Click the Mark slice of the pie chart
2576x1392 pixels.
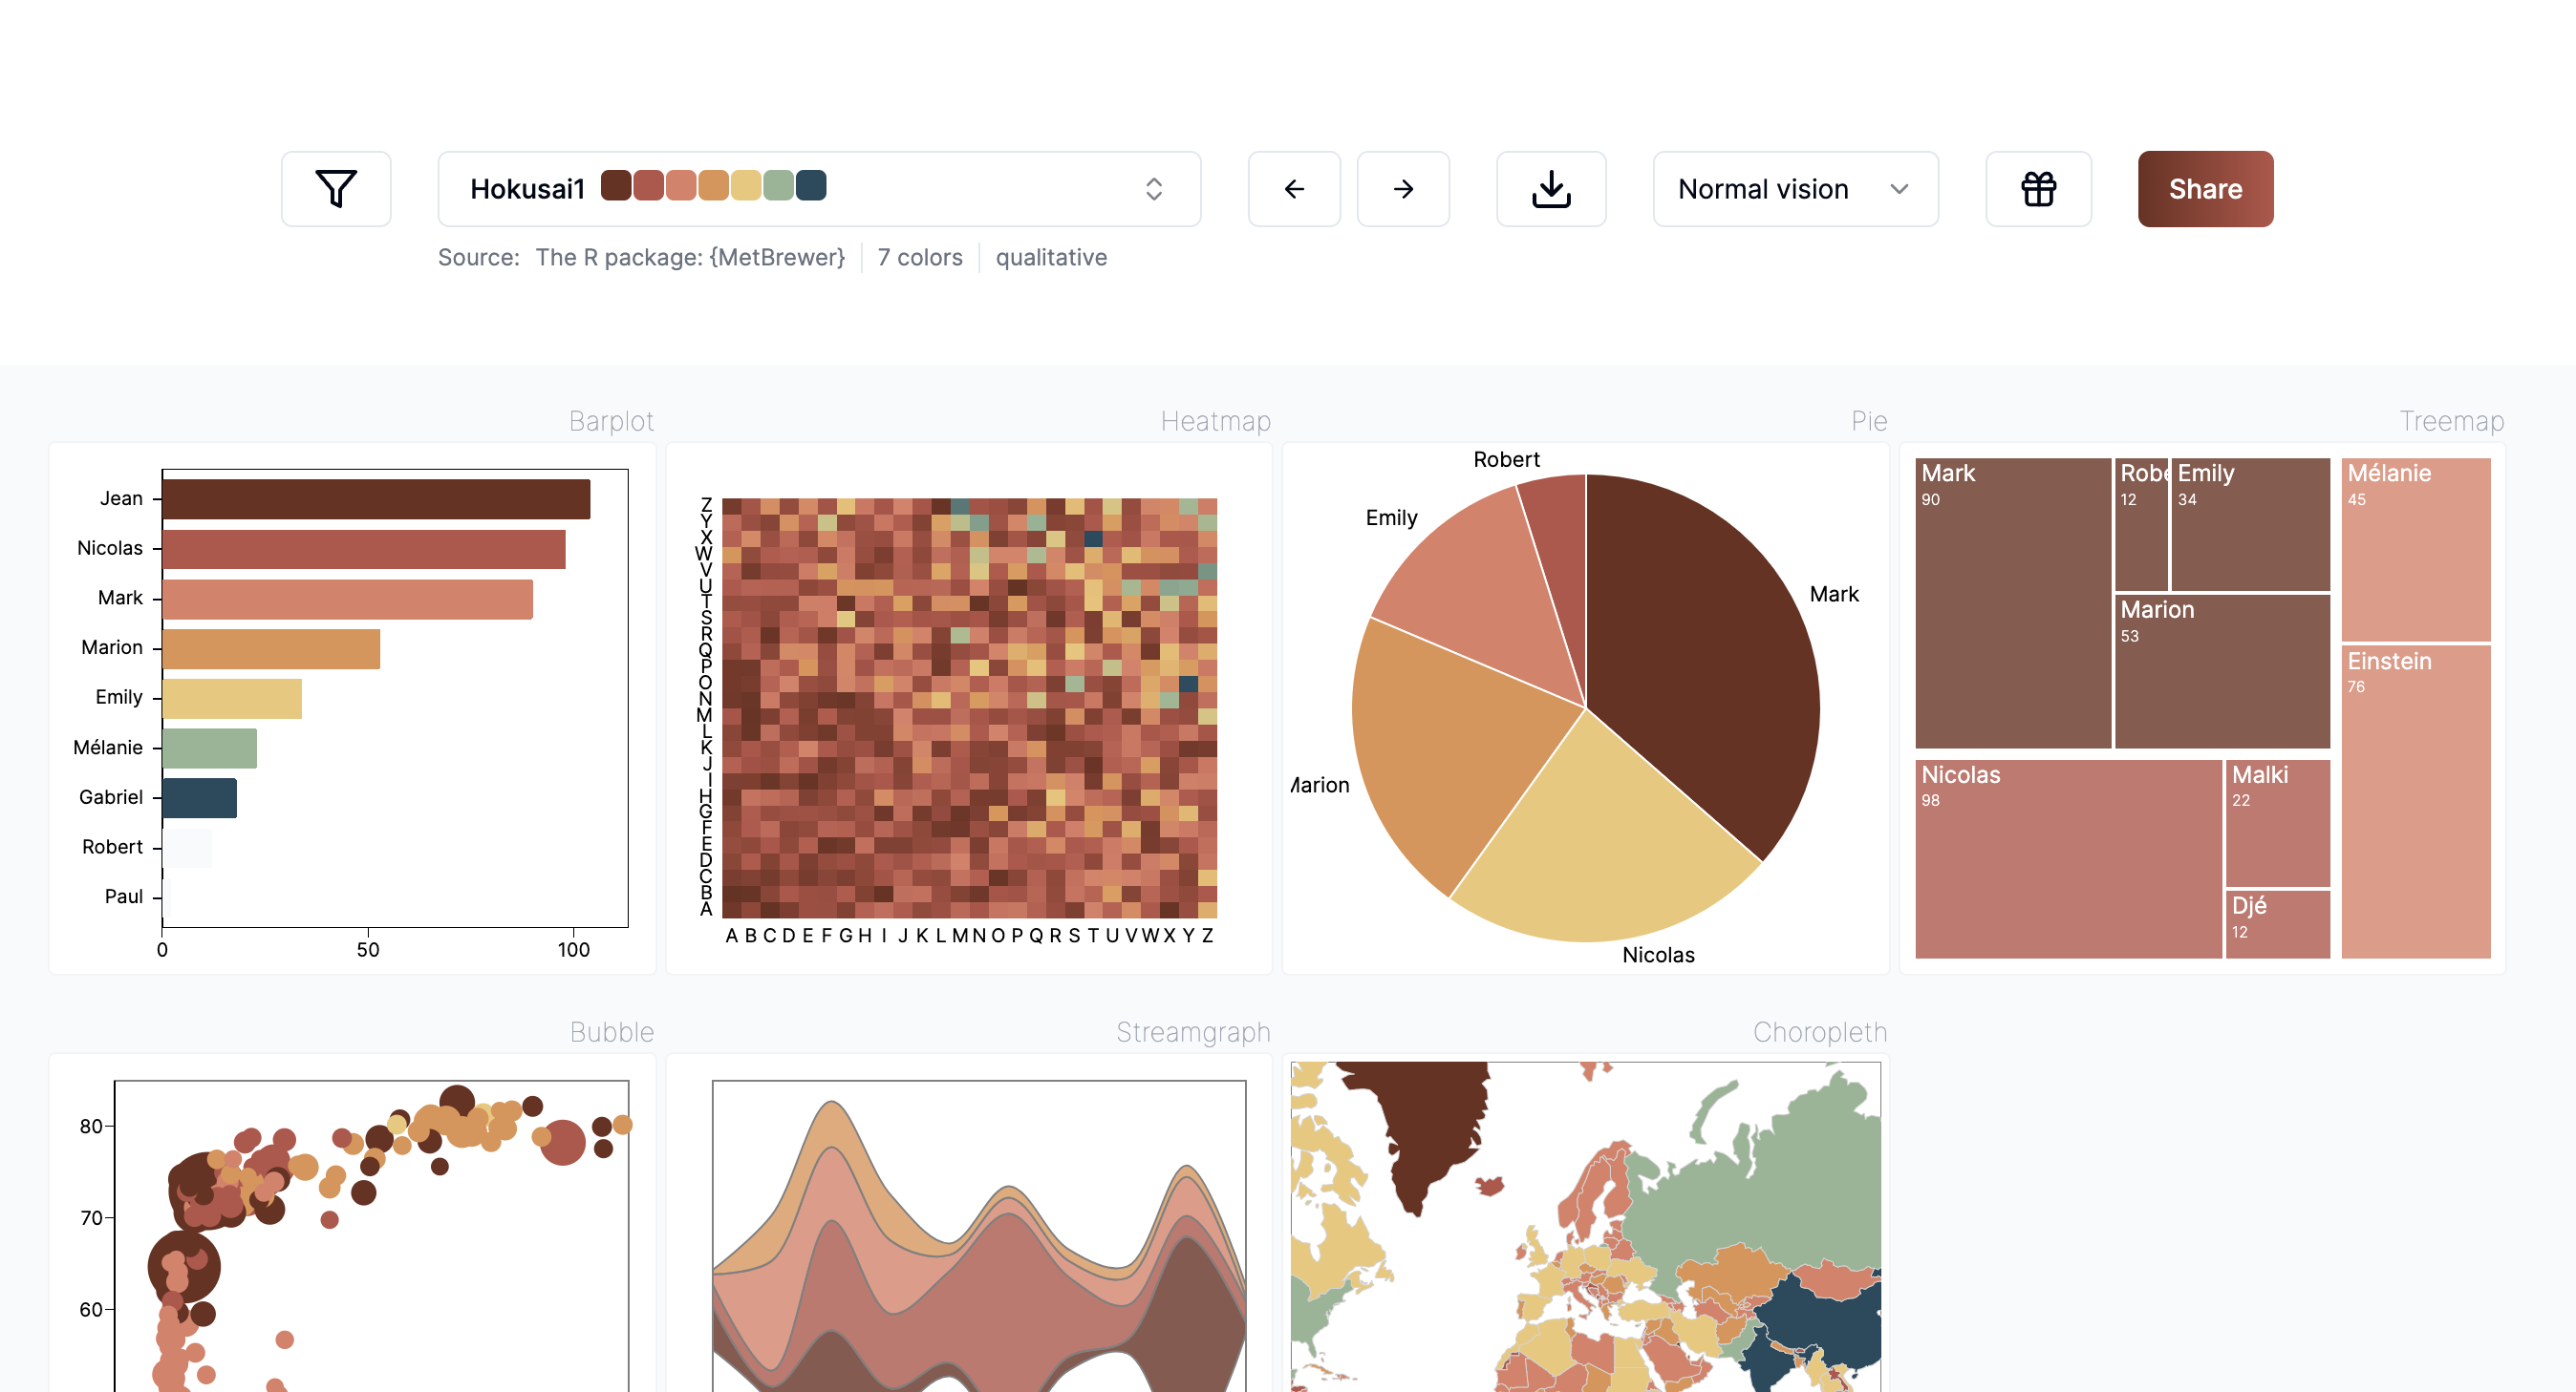(1700, 660)
